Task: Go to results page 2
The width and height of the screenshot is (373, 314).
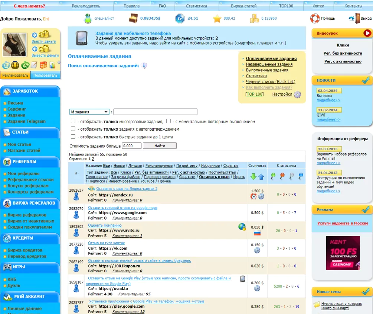Action: 93,159
